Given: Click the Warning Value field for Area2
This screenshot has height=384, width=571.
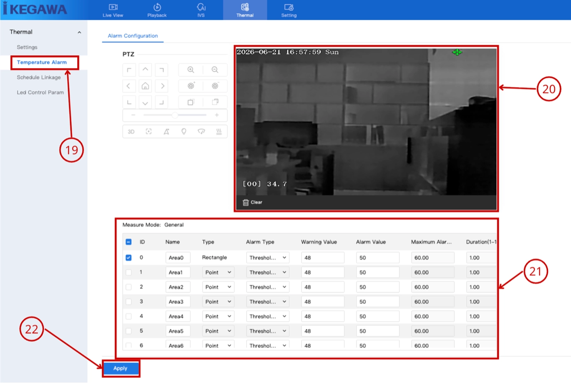Looking at the screenshot, I should click(x=323, y=287).
